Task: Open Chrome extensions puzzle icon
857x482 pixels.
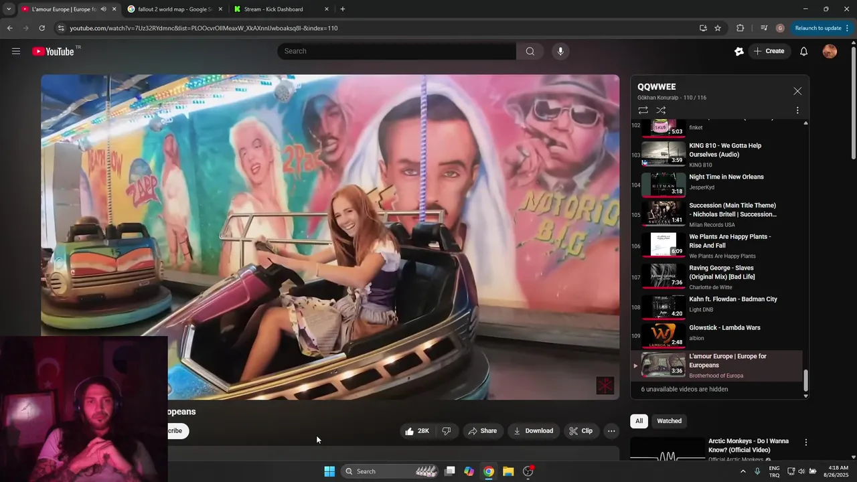Action: point(740,28)
